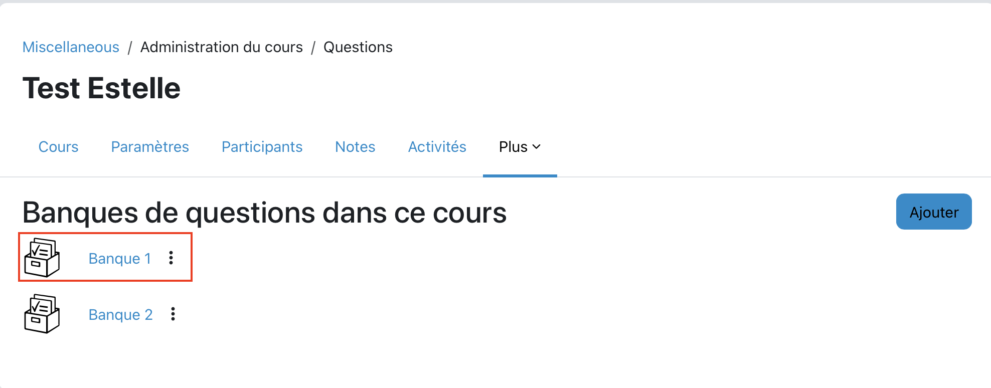Click the Questions breadcrumb item

click(358, 47)
